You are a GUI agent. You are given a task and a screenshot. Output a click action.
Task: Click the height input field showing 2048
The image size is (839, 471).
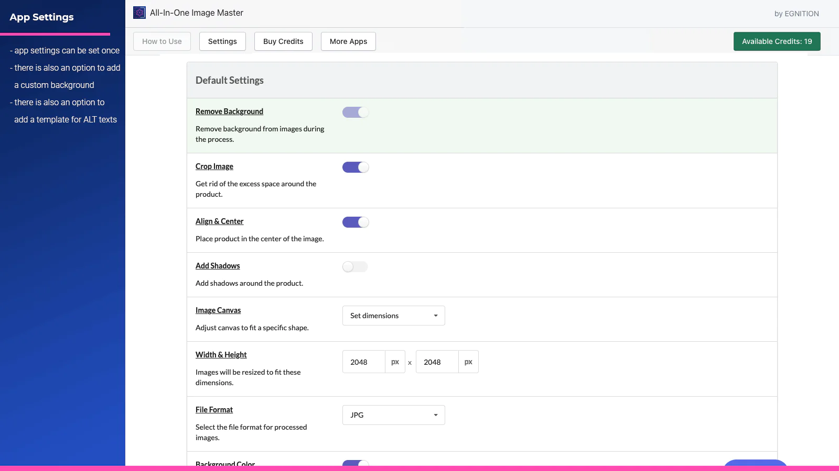pos(437,362)
